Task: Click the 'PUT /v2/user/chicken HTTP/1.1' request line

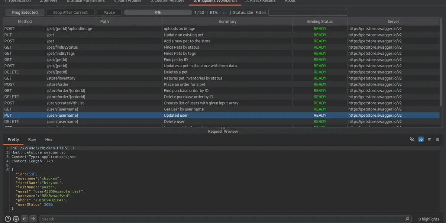Action: [43, 148]
